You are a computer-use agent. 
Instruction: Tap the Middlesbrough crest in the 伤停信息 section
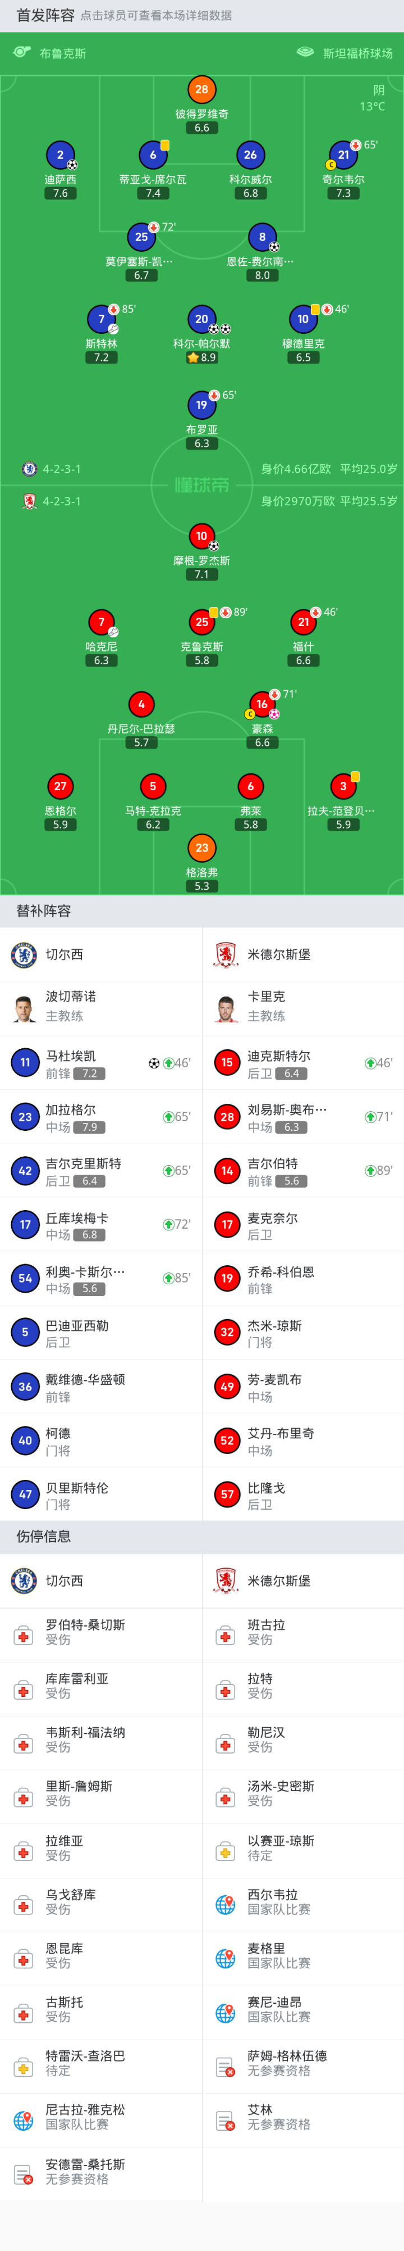225,1580
